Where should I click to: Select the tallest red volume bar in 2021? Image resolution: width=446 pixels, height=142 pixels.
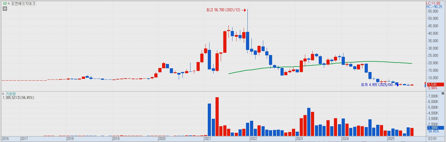(x=217, y=116)
